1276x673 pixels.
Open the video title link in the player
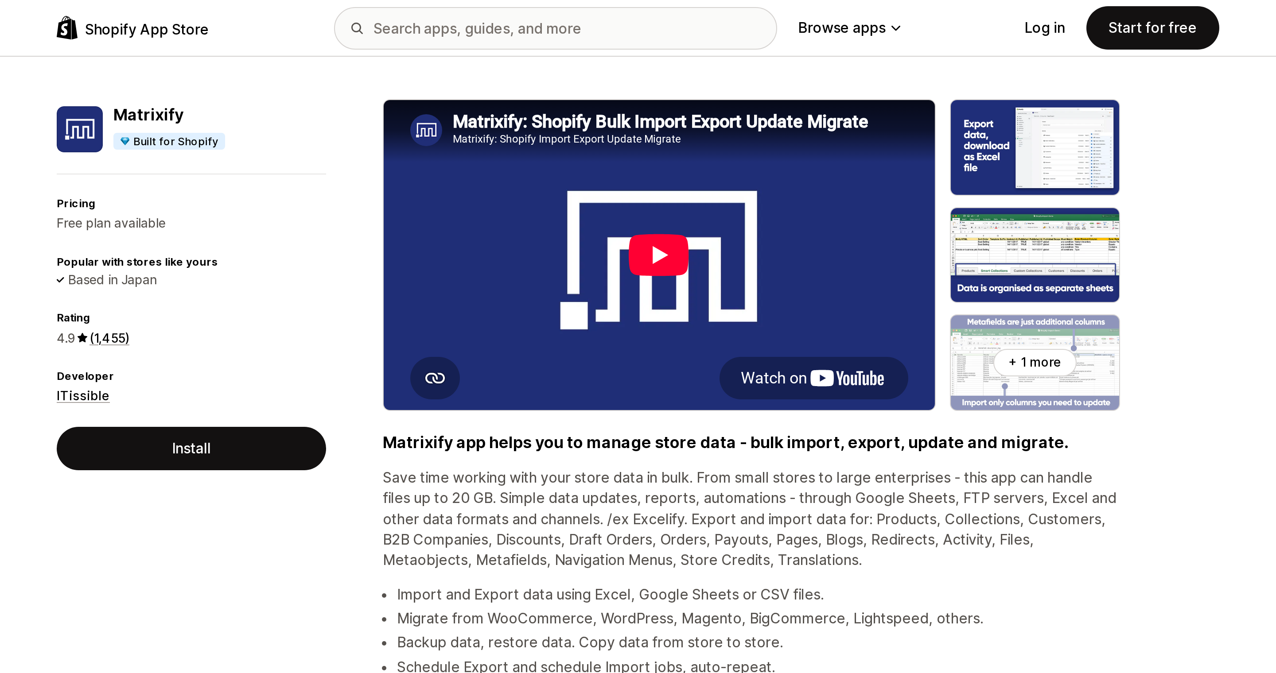click(x=660, y=122)
